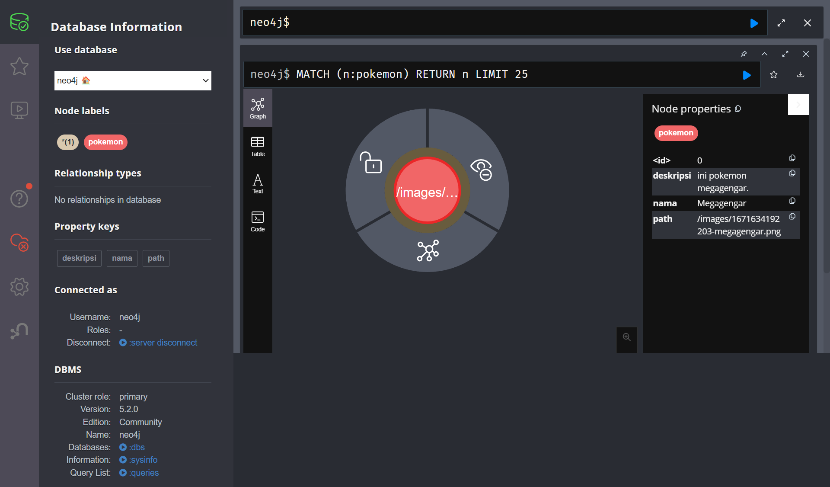Run the MATCH pokemon query

point(747,74)
